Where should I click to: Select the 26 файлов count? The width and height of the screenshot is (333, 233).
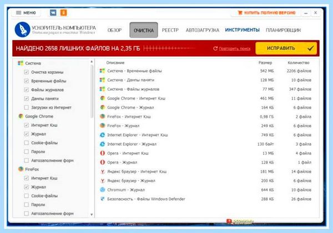pos(301,199)
